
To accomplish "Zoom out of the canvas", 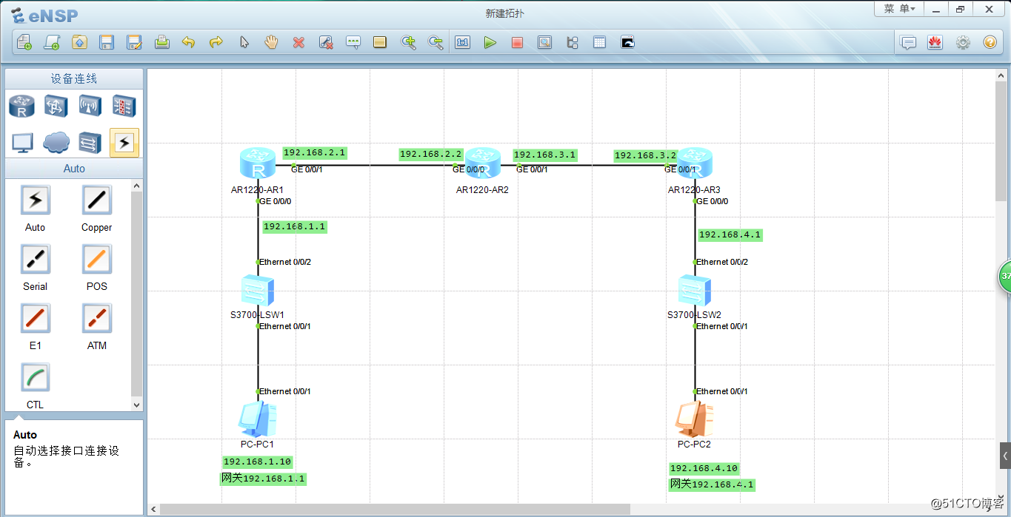I will (436, 42).
